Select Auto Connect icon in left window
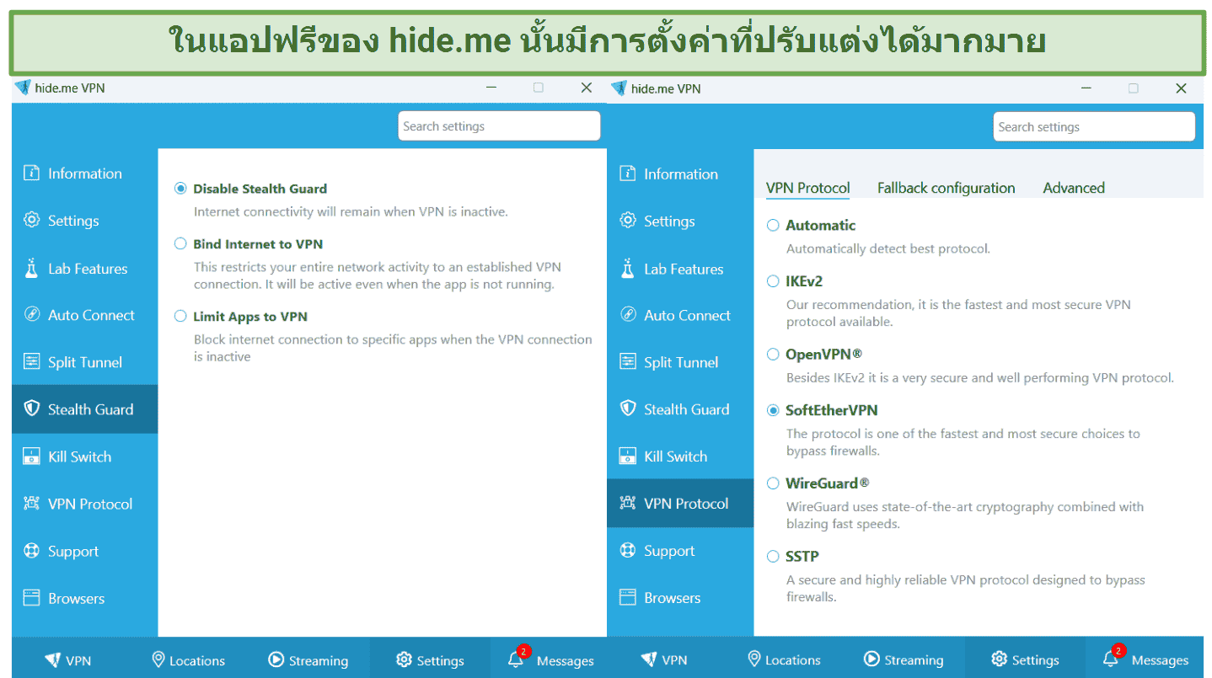 point(32,315)
